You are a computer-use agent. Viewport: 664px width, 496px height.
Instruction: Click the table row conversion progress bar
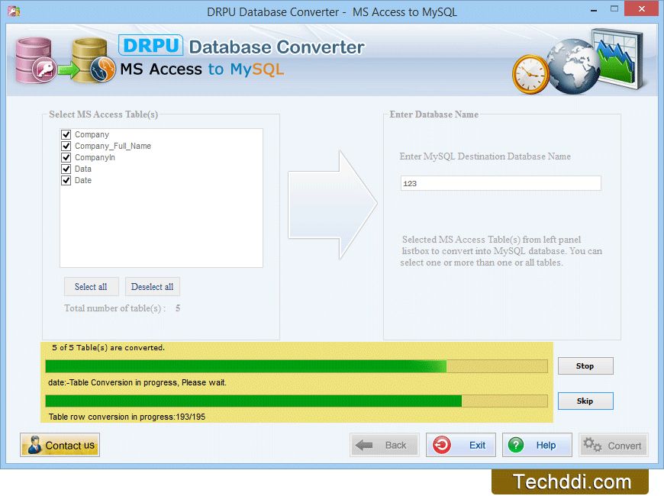pos(296,401)
